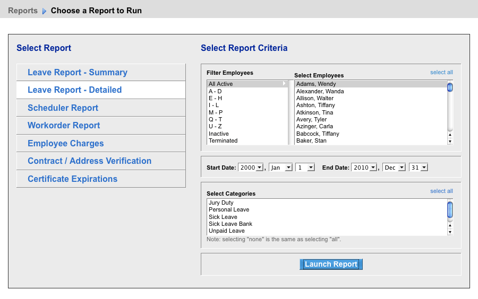478x299 pixels.
Task: Select employee Alexander, Wanda
Action: [x=371, y=91]
